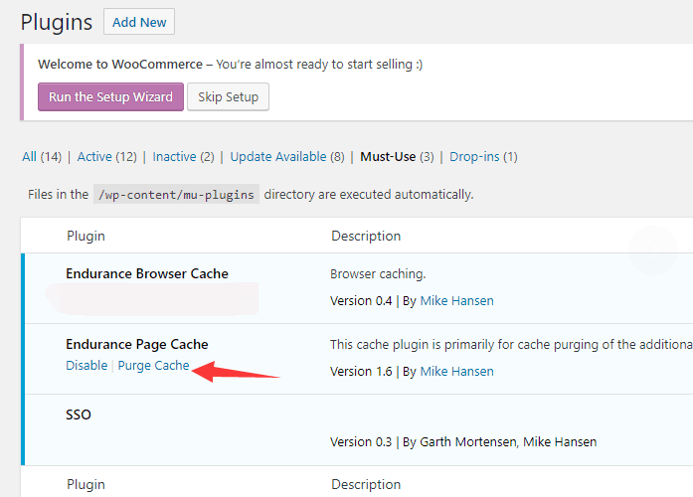This screenshot has width=693, height=497.
Task: Click the Description column header in table head
Action: [365, 237]
